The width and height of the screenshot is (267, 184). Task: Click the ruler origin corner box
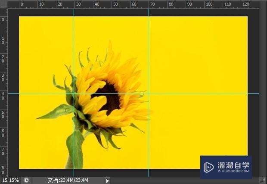coord(3,4)
